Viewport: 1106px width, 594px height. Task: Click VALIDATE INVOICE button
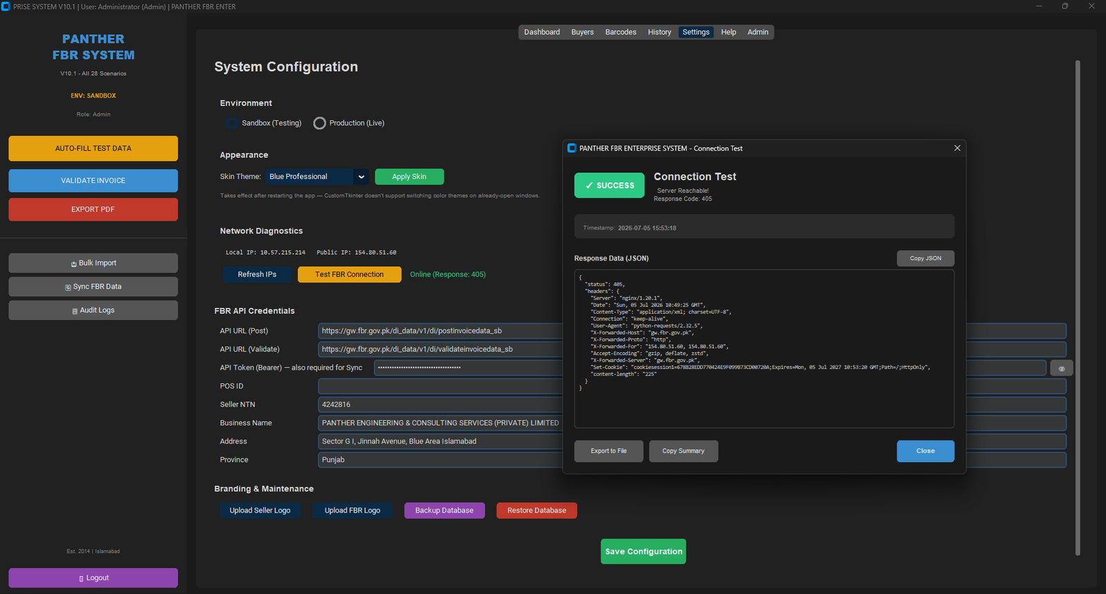tap(93, 181)
